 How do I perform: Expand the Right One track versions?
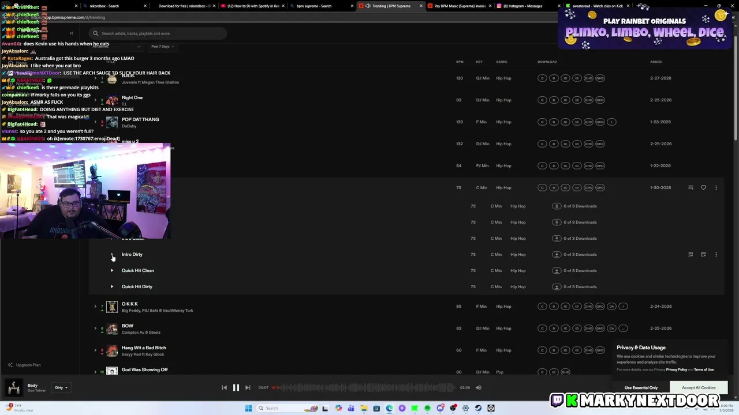point(95,100)
